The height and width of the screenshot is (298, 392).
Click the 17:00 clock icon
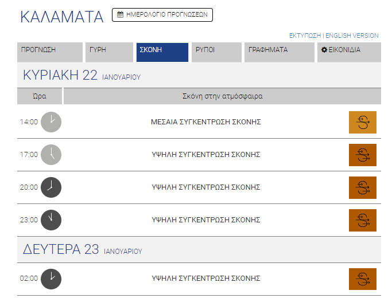[x=51, y=155]
